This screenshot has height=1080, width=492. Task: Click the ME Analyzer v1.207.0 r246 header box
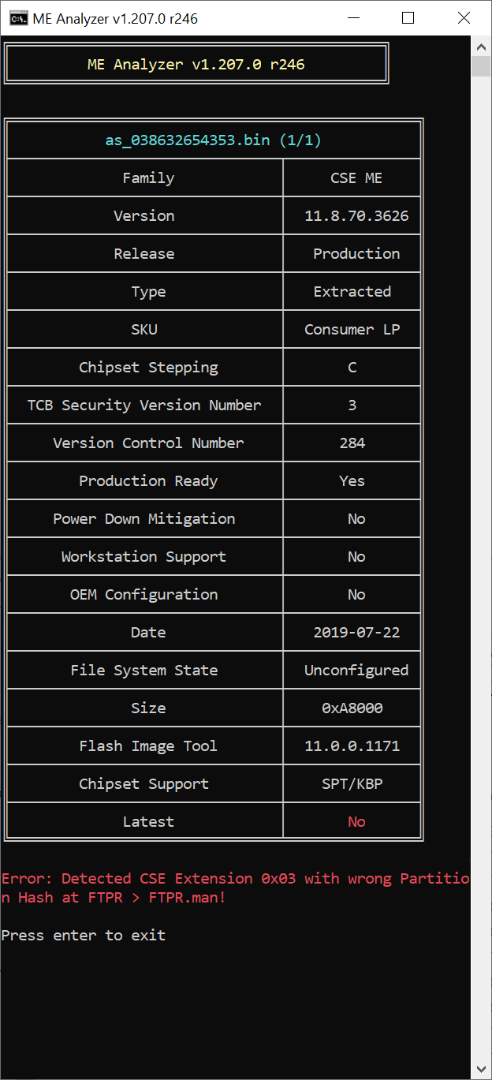tap(196, 64)
